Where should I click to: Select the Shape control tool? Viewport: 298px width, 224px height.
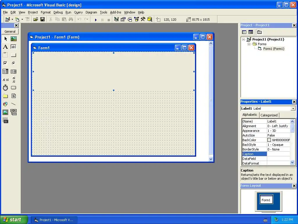point(6,104)
